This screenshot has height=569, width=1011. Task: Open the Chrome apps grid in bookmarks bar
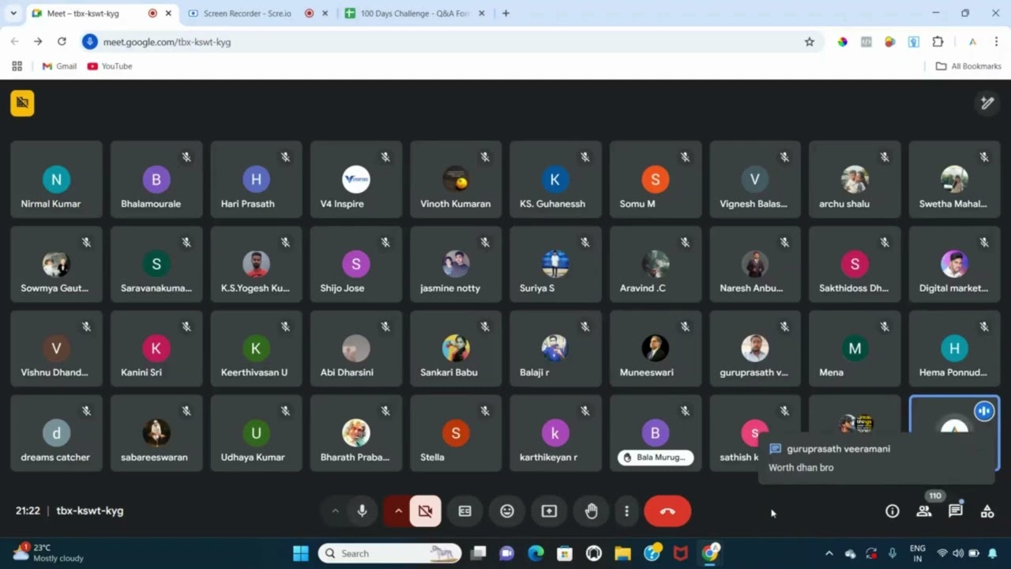coord(17,66)
